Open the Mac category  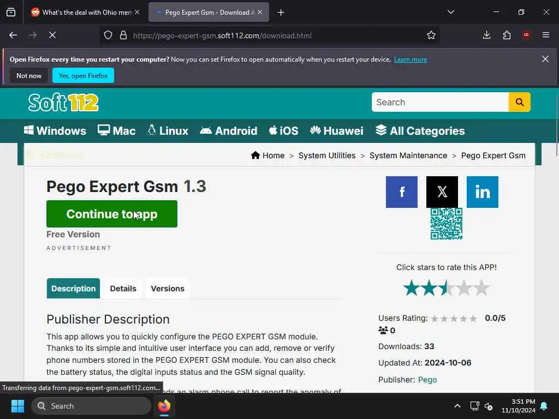click(117, 131)
